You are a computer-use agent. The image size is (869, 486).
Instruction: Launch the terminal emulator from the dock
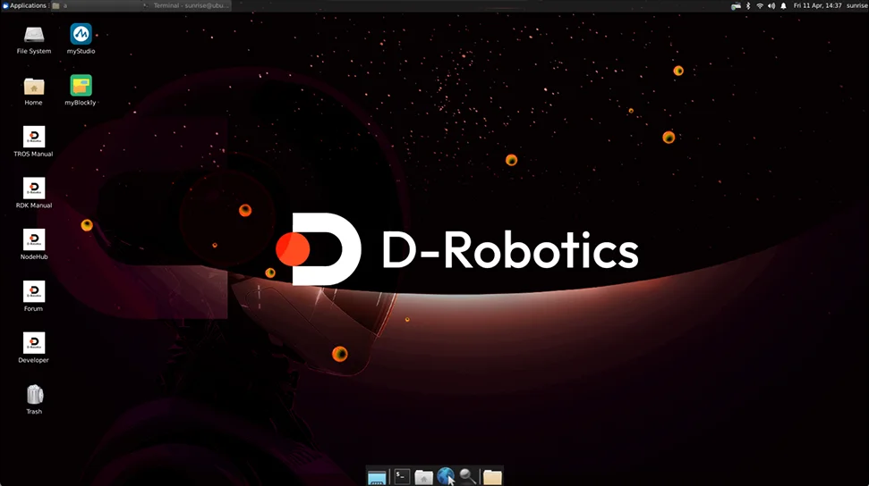402,477
